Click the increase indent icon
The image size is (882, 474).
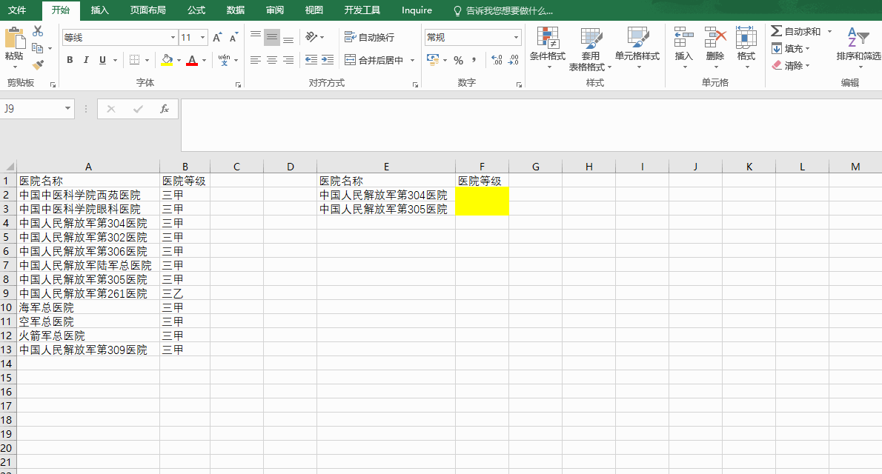coord(328,59)
